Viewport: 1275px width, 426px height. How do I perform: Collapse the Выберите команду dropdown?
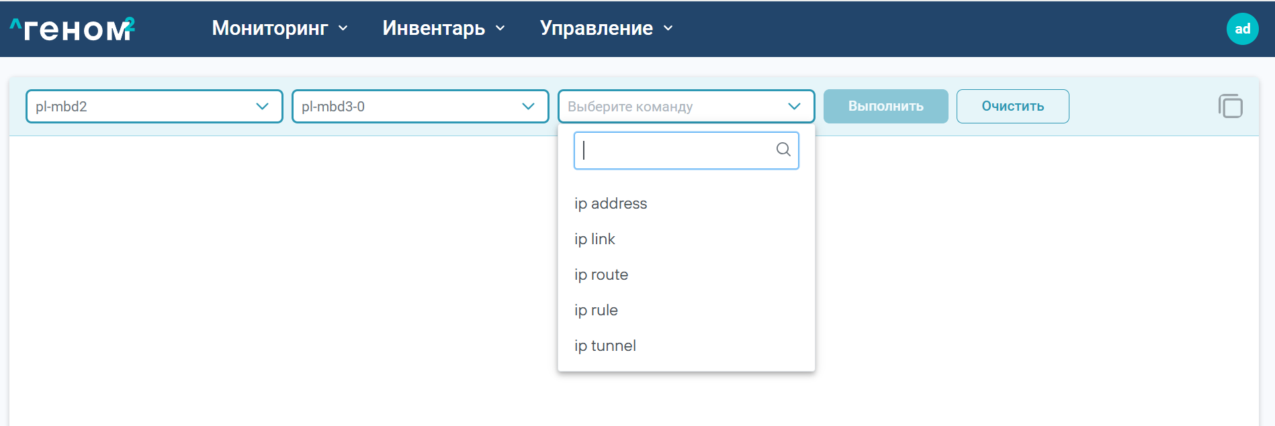(794, 107)
